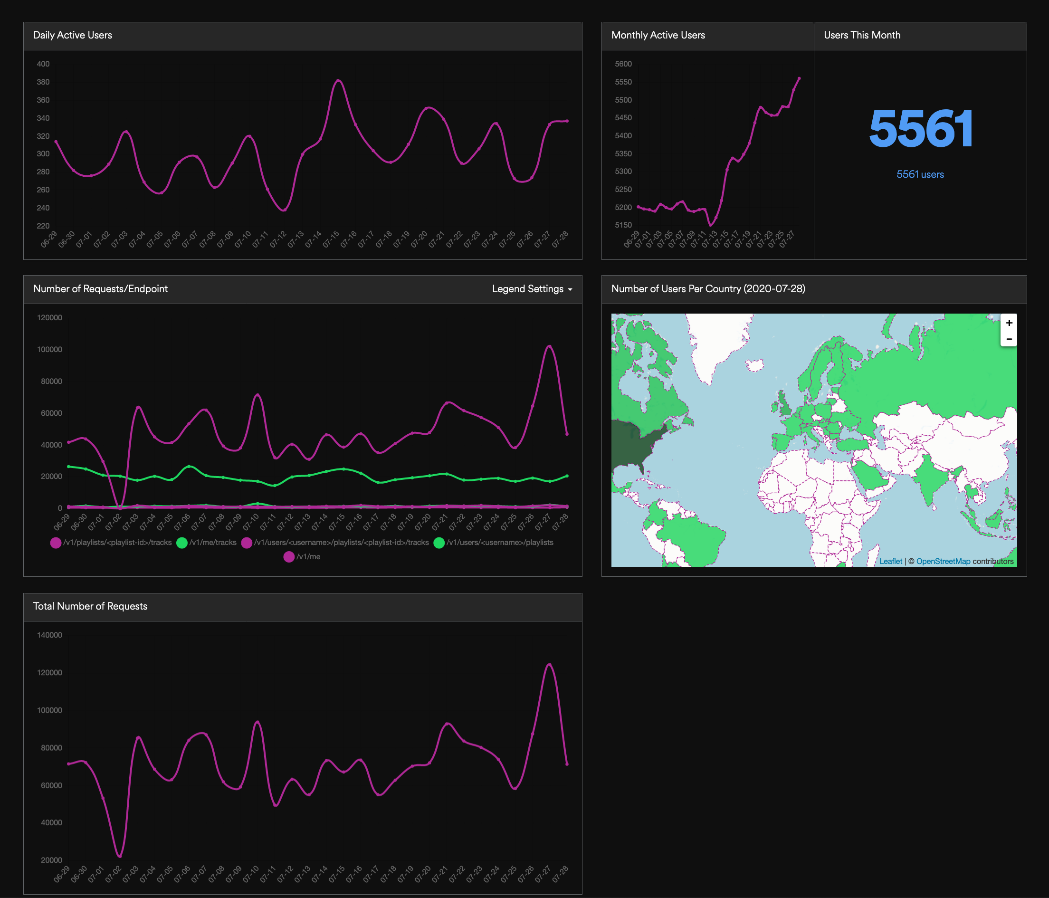
Task: Click the 07-28 date label under Total Requests chart
Action: [x=560, y=874]
